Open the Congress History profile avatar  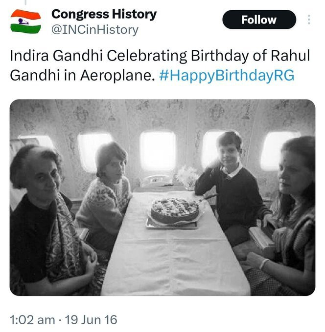point(25,21)
